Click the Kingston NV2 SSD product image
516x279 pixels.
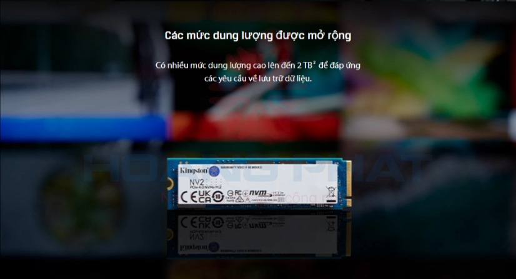(259, 184)
